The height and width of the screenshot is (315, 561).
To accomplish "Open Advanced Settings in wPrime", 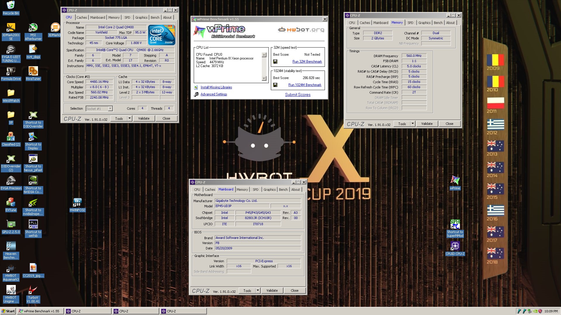I will pos(214,94).
